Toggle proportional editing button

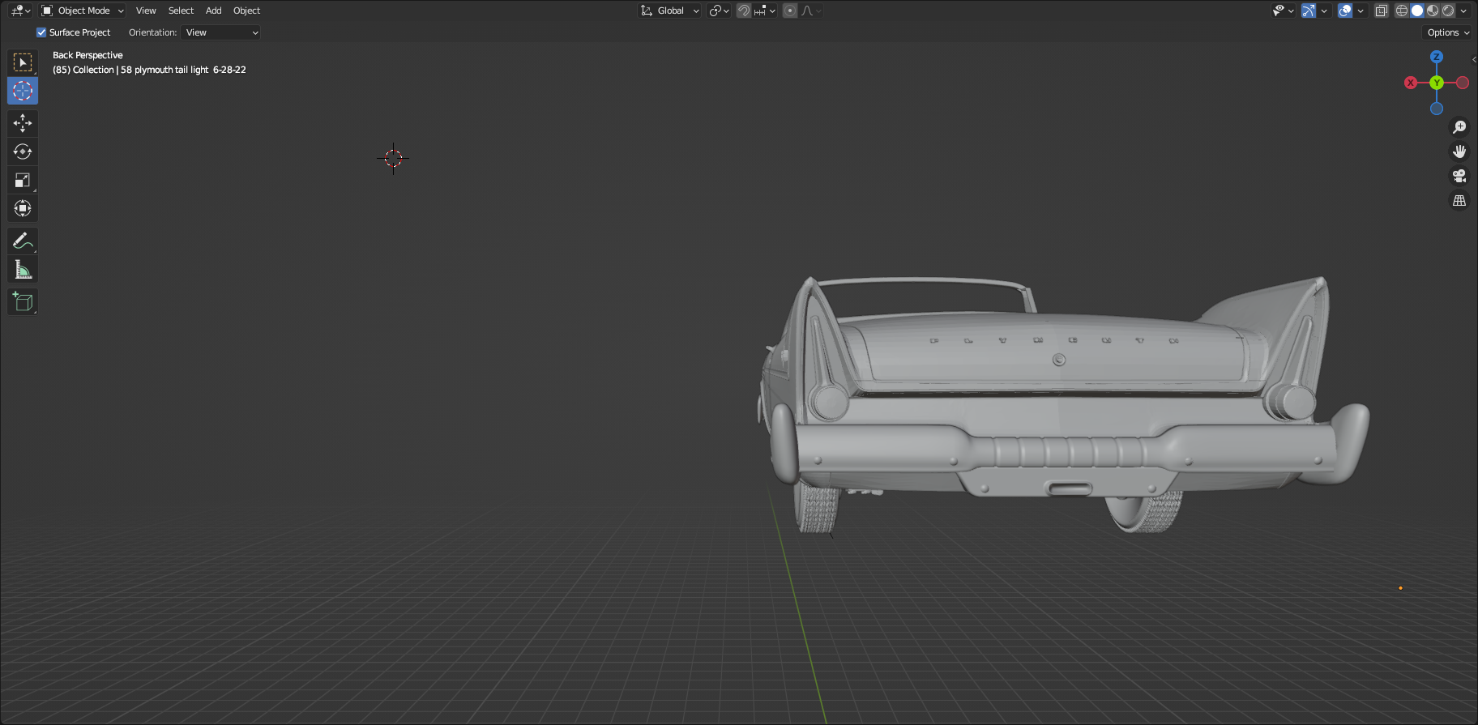point(790,11)
